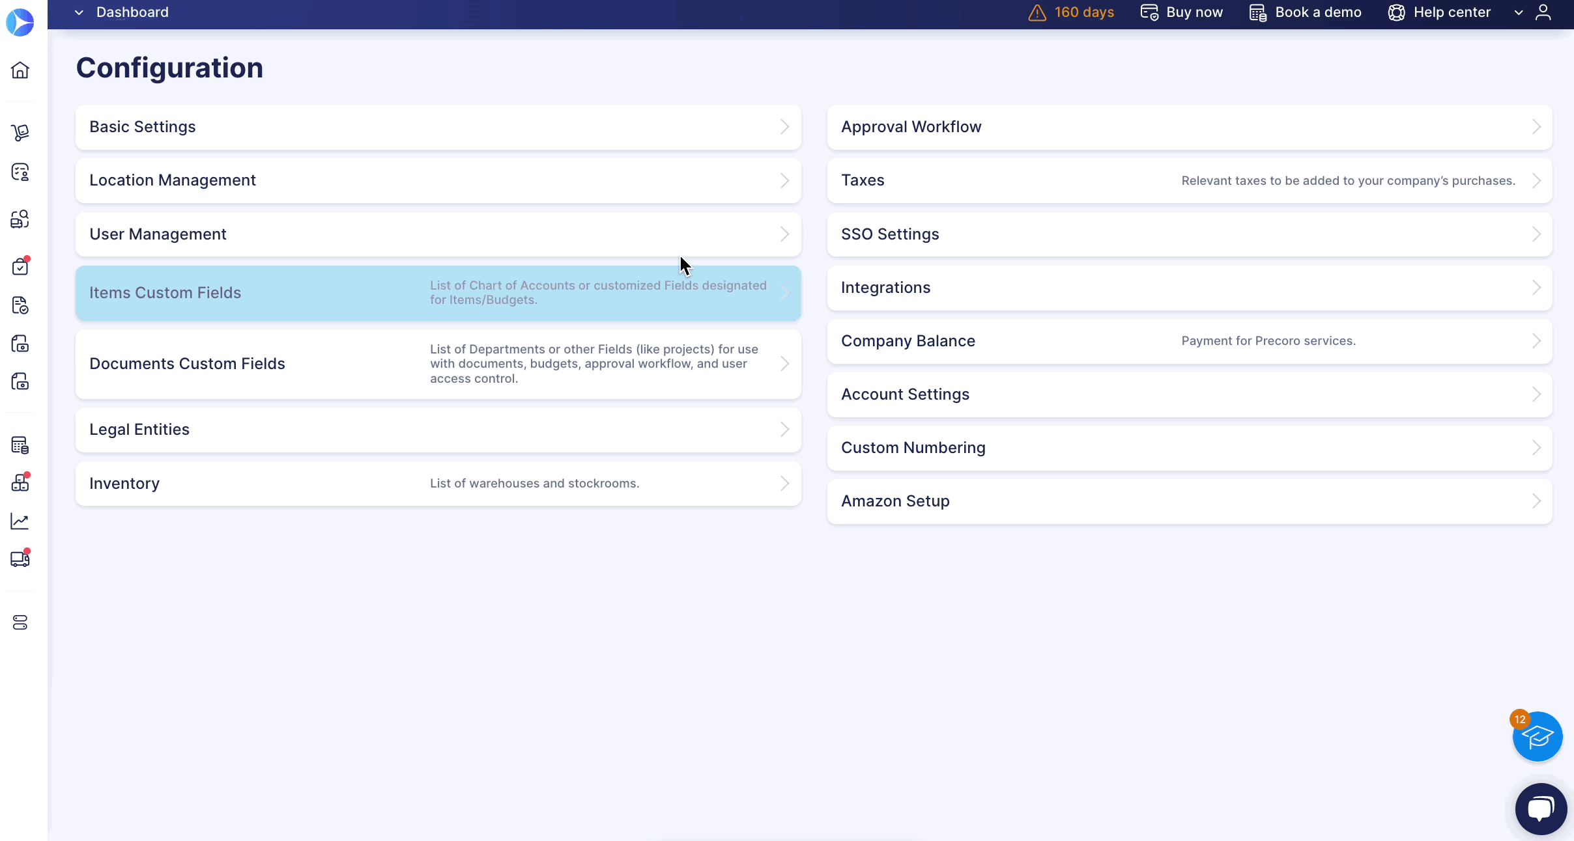Click the Configuration page heading
Viewport: 1574px width, 841px height.
(169, 68)
